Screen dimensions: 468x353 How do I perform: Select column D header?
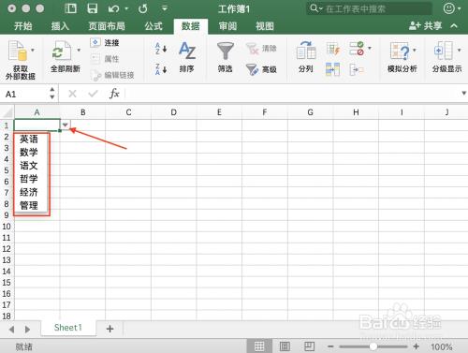tap(174, 112)
